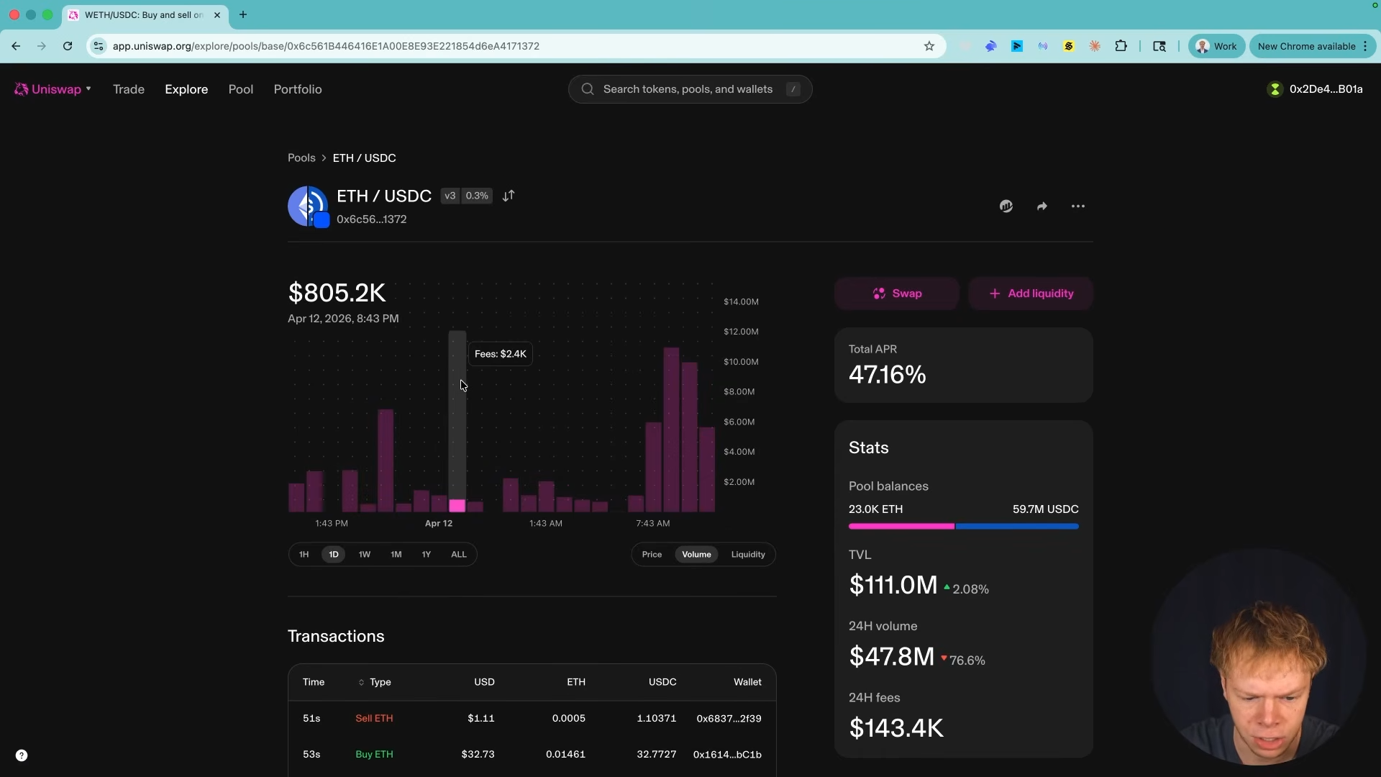Open the Pool menu
This screenshot has height=777, width=1381.
[241, 89]
